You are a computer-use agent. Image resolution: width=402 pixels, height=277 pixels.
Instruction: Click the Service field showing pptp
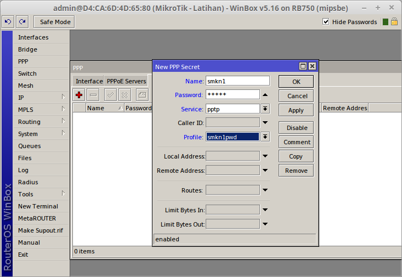tap(233, 109)
